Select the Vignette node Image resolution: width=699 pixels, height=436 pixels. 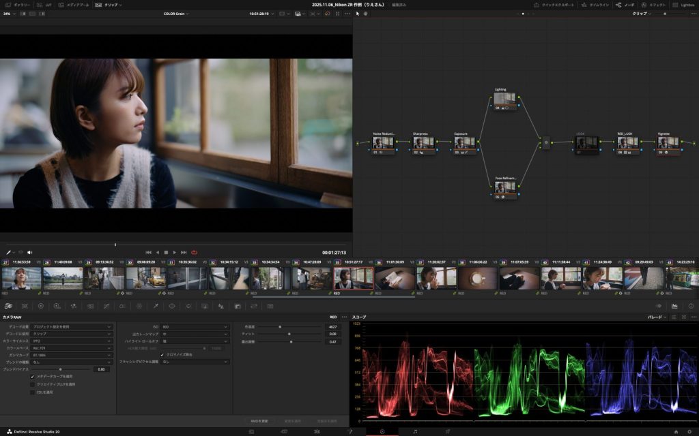[x=668, y=143]
